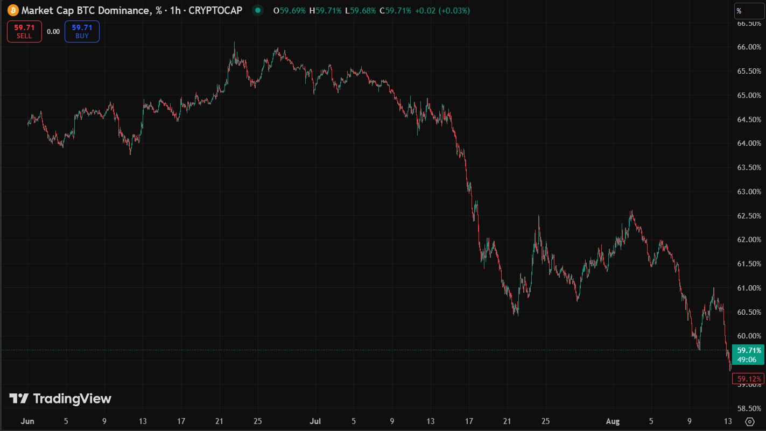Click the blue BUY 59.71 button
This screenshot has height=431, width=766.
(x=82, y=31)
